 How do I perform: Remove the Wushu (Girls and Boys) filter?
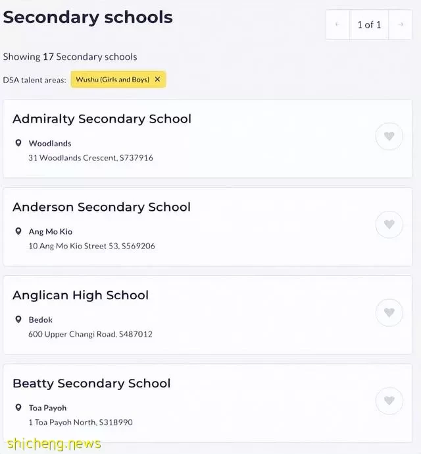click(x=157, y=79)
